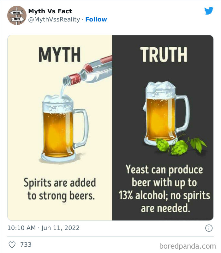This screenshot has width=221, height=253.
Task: Click the Myth Vs Fact display name
Action: pyautogui.click(x=50, y=11)
